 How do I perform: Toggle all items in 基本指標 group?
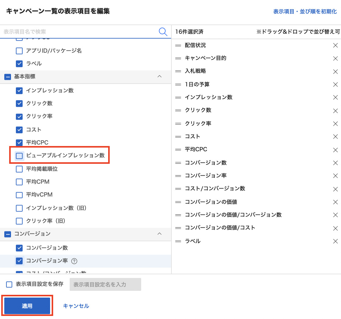pos(8,77)
